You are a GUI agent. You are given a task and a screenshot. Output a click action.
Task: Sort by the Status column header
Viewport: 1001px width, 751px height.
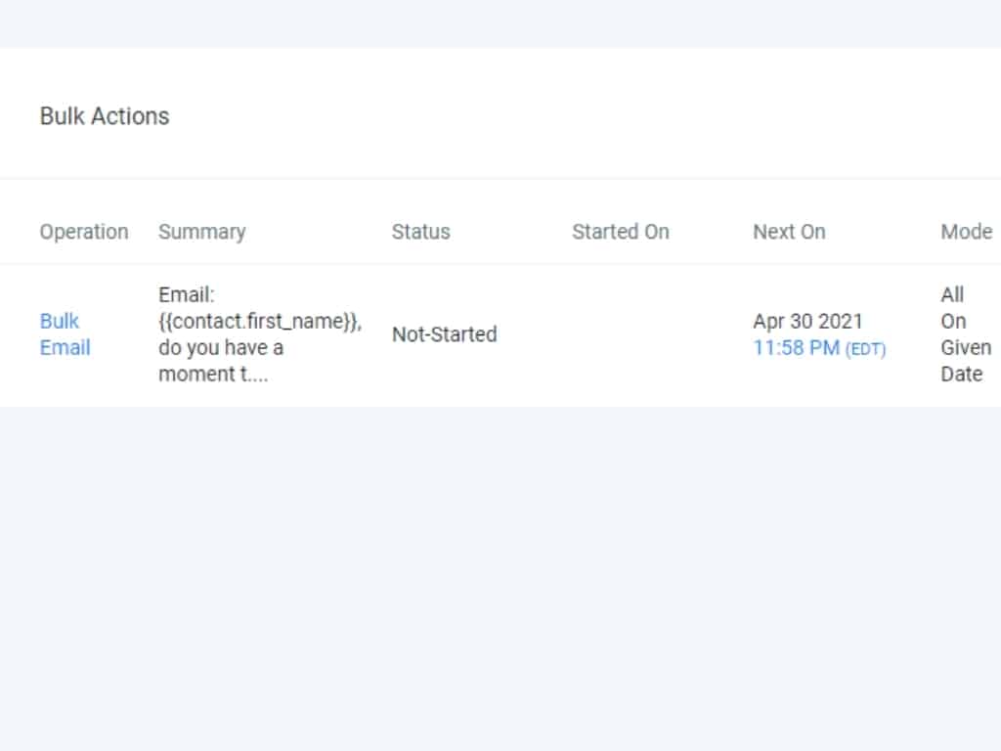click(x=420, y=232)
